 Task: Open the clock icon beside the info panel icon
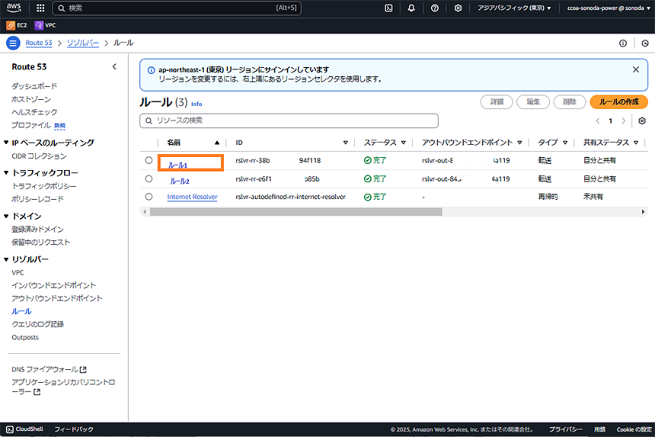click(x=645, y=43)
